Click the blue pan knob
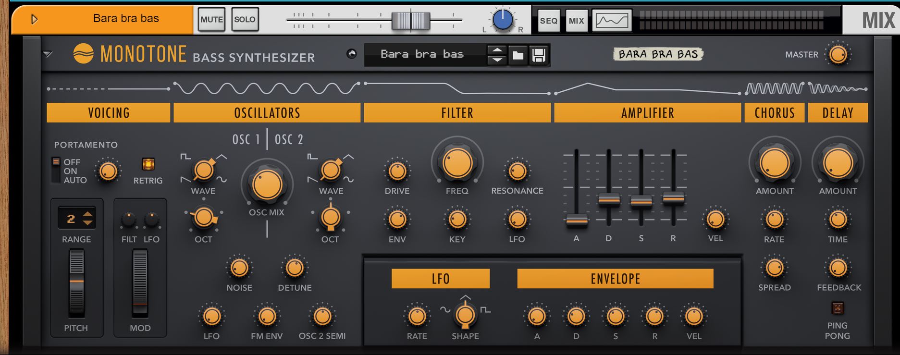This screenshot has width=900, height=355. (x=503, y=20)
